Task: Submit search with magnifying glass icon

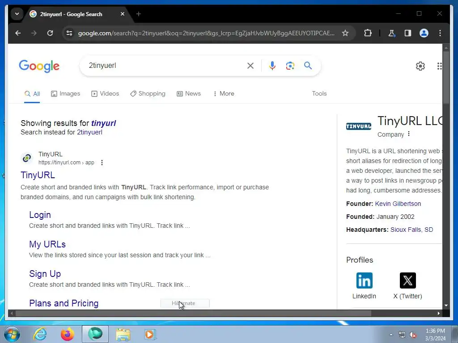Action: (308, 65)
